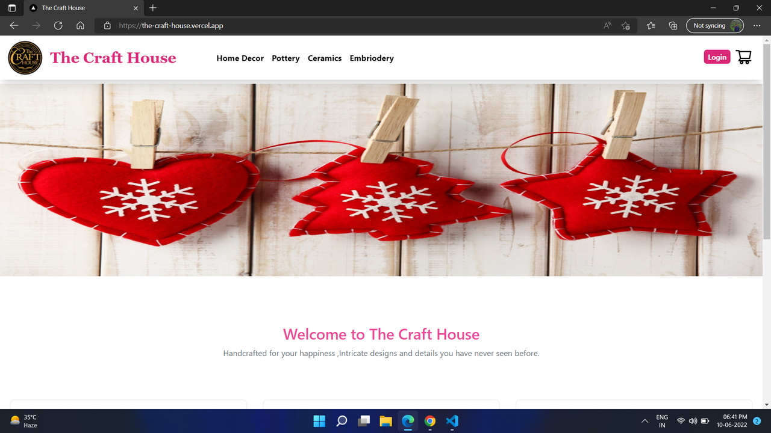Click Welcome to The Craft House heading
This screenshot has height=433, width=771.
[381, 334]
